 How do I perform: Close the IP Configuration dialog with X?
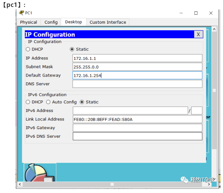[198, 34]
